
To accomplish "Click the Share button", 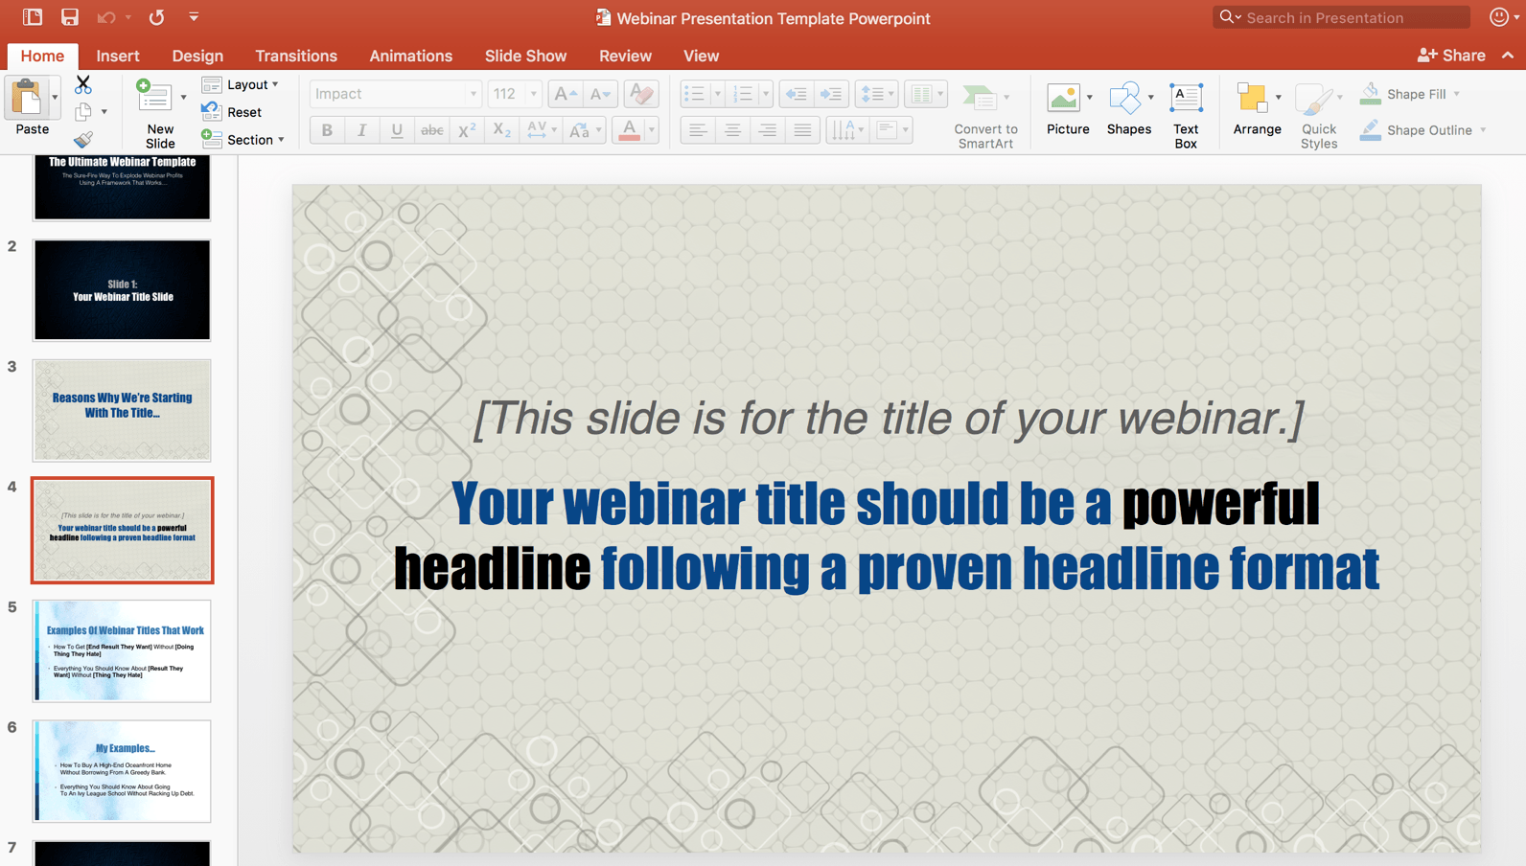I will [1451, 56].
